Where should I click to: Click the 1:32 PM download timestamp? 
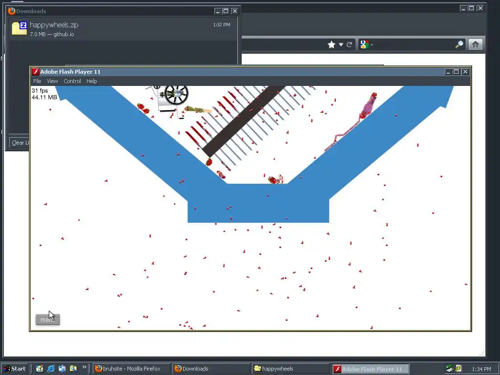click(222, 24)
